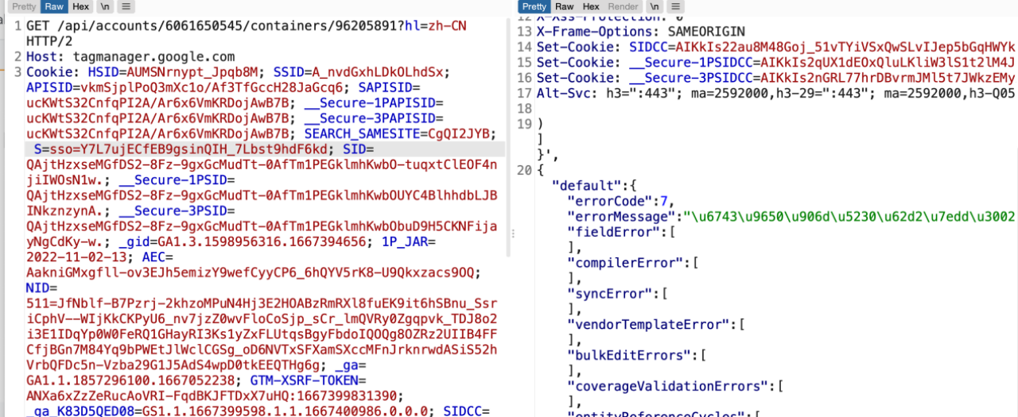Open the request pane hamburger options menu

[126, 6]
